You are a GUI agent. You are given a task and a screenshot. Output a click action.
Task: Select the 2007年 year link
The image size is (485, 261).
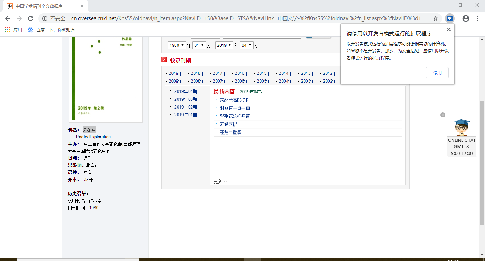(x=219, y=81)
